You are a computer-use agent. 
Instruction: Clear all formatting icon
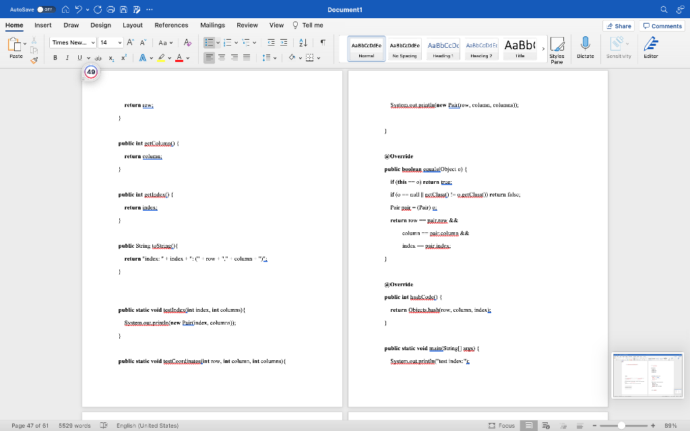[x=187, y=42]
